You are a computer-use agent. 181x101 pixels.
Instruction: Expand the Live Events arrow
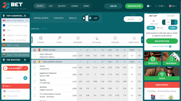pyautogui.click(x=25, y=68)
